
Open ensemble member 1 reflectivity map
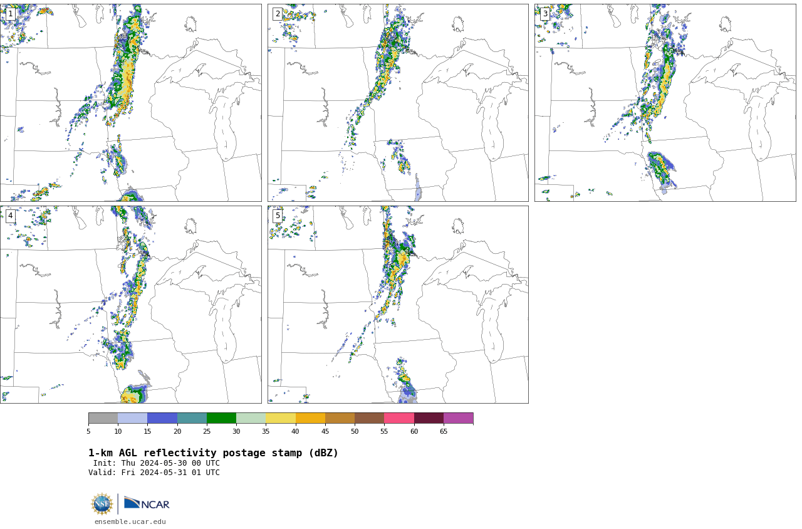click(x=131, y=103)
